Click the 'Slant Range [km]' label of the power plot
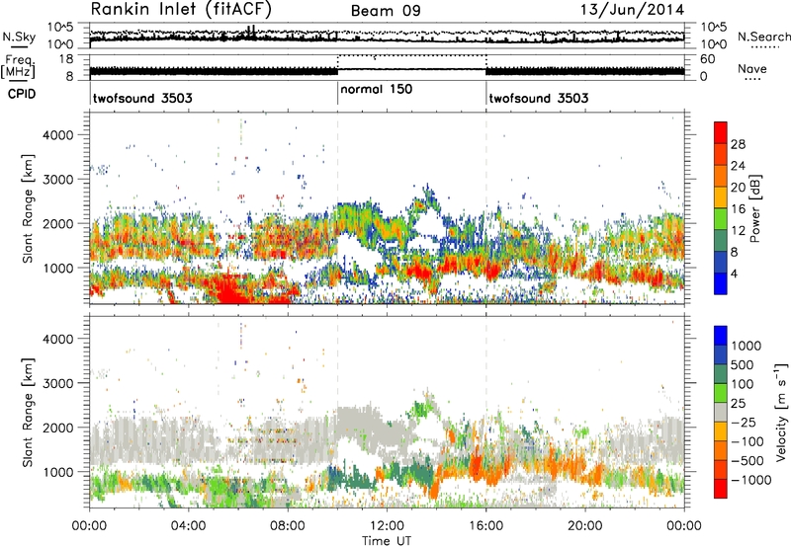 (x=28, y=208)
